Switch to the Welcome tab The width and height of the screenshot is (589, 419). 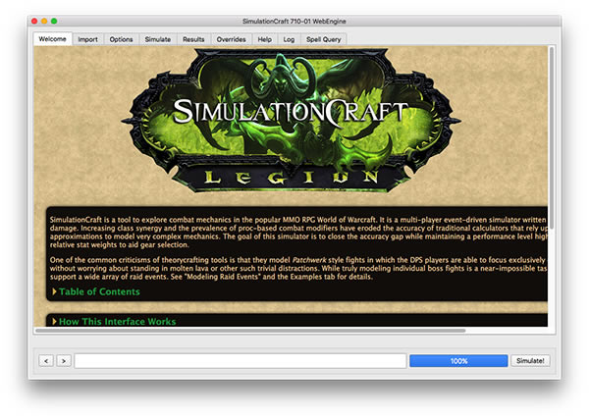click(52, 39)
